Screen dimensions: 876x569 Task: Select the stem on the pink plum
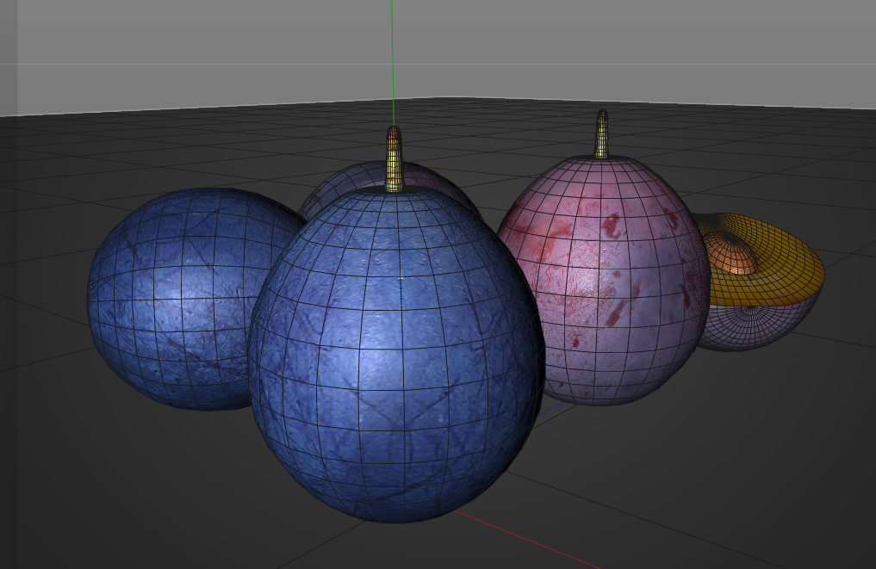tap(602, 134)
